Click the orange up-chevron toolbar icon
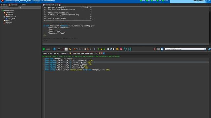 click(75, 49)
